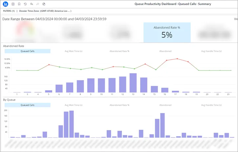Switch Abandoned Rate section to Abandoned tab
238x152 pixels.
coord(165,51)
